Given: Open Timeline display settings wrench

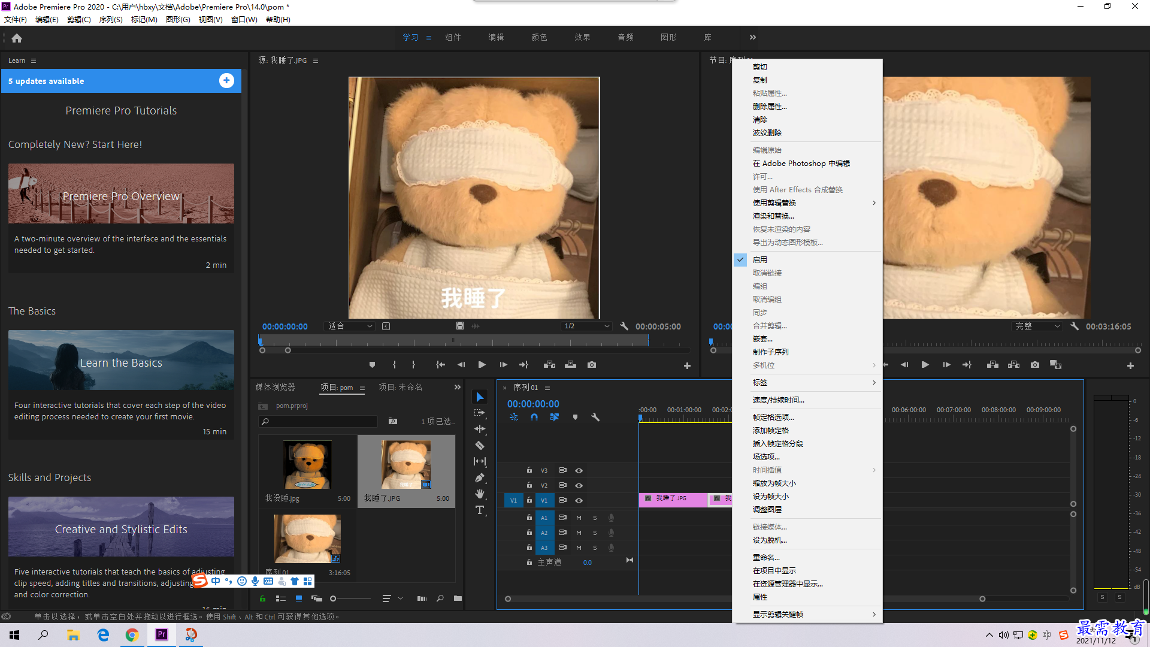Looking at the screenshot, I should (595, 417).
